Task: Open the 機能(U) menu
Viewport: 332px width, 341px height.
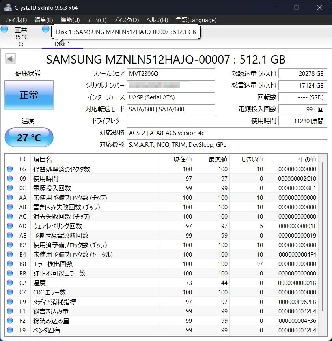Action: point(70,20)
